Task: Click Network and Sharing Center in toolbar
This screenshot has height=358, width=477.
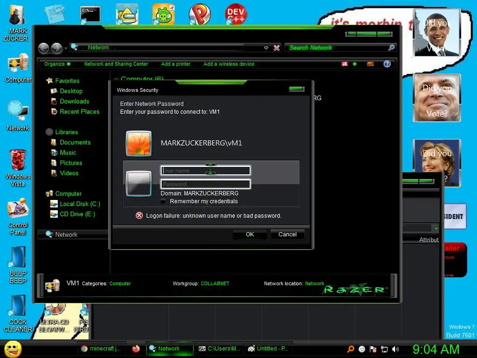Action: coord(116,64)
